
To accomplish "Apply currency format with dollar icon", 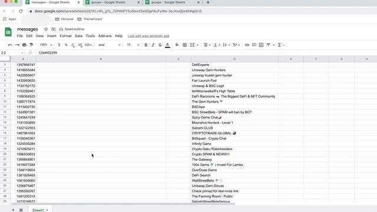I will (59, 45).
